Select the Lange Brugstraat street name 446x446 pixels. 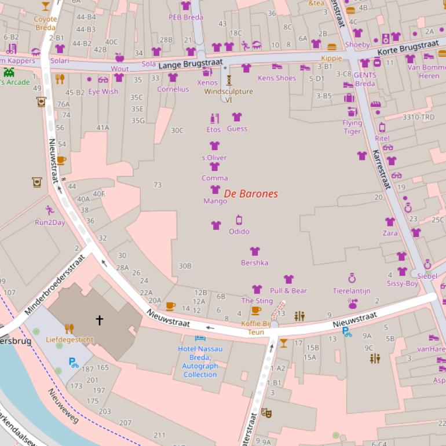coord(184,64)
